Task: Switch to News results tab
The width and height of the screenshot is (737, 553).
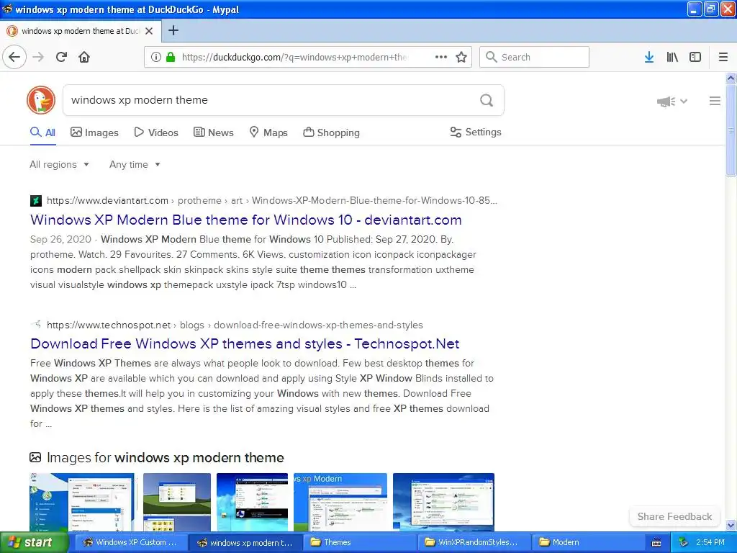Action: click(213, 132)
